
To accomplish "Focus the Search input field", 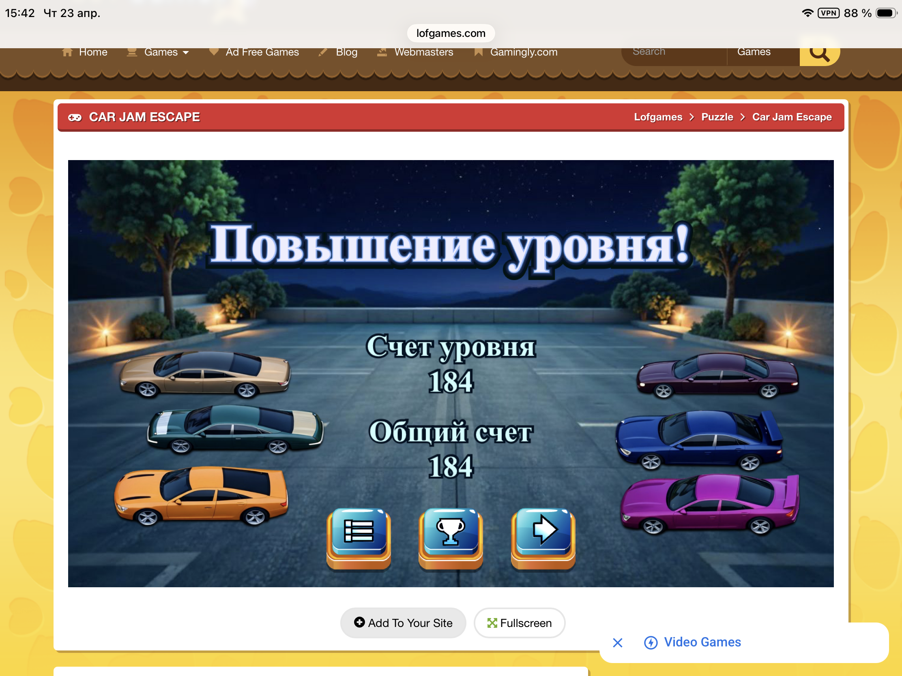I will [673, 52].
